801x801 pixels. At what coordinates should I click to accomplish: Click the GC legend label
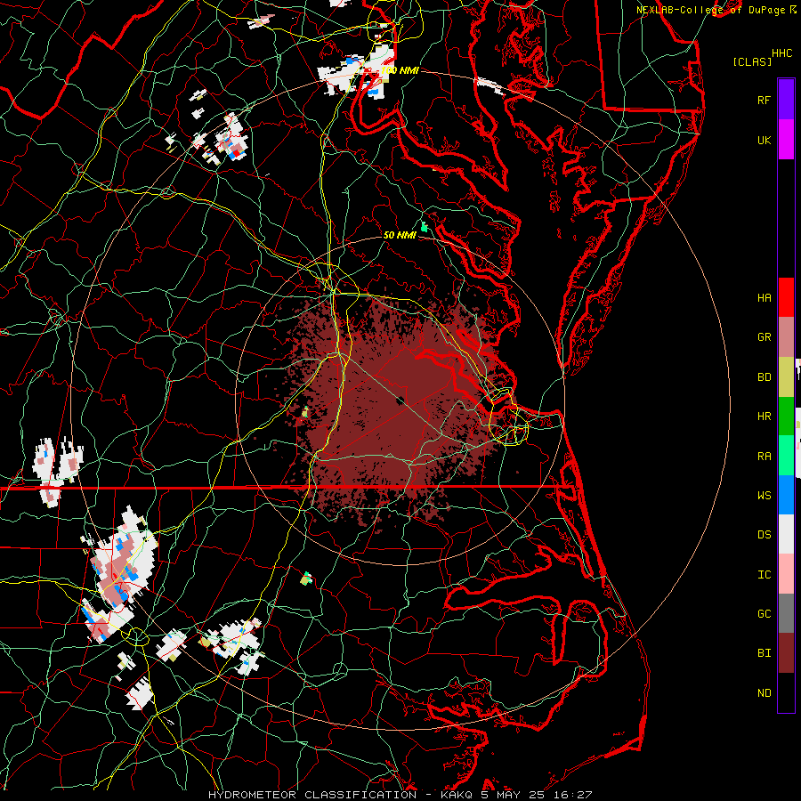(x=764, y=614)
